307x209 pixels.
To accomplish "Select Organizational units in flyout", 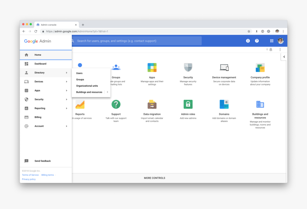I will 87,86.
